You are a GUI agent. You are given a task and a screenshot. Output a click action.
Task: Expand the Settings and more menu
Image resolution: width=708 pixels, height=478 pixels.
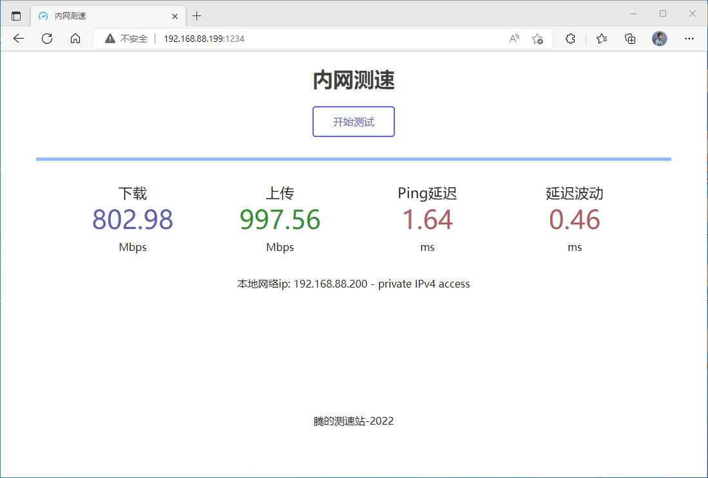tap(689, 39)
